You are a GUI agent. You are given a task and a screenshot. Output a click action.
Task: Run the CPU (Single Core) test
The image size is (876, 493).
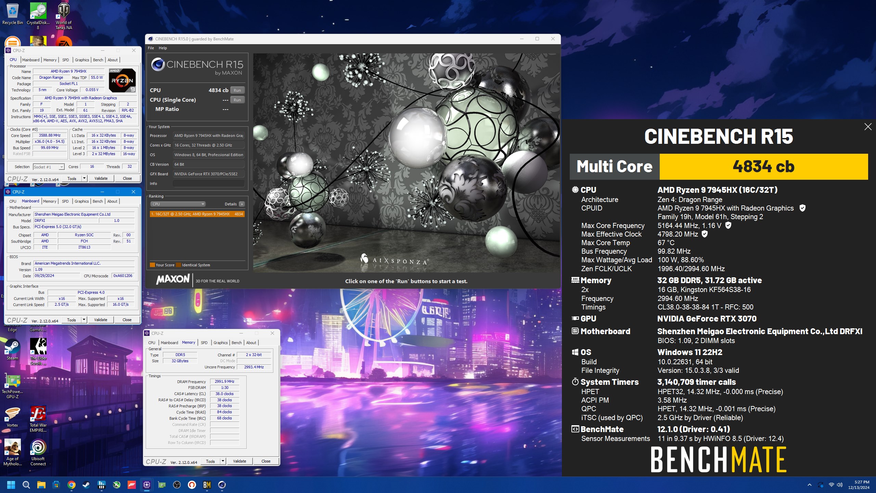pos(237,100)
